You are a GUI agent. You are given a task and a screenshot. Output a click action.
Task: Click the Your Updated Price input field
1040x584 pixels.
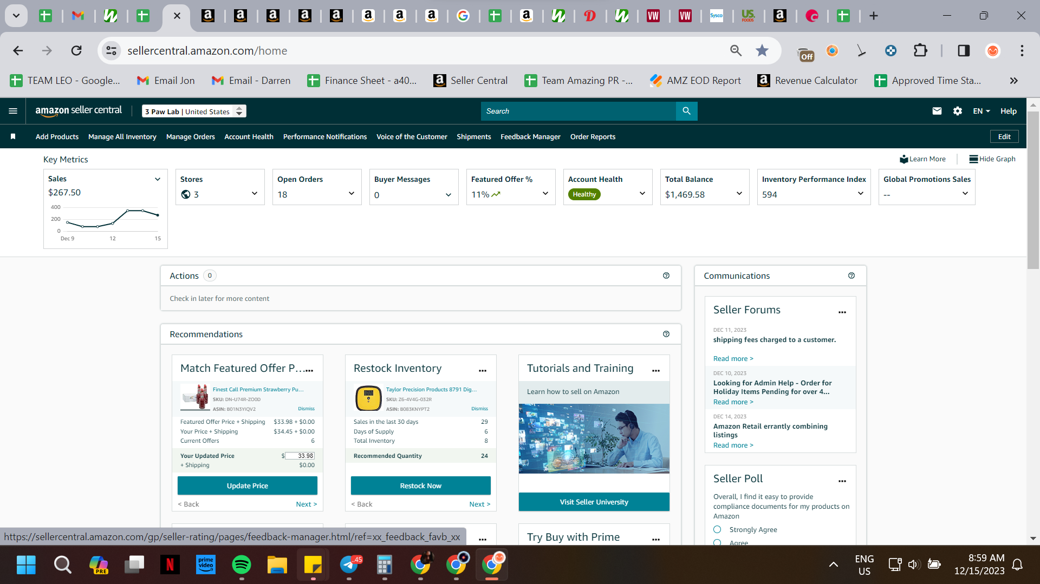[300, 456]
